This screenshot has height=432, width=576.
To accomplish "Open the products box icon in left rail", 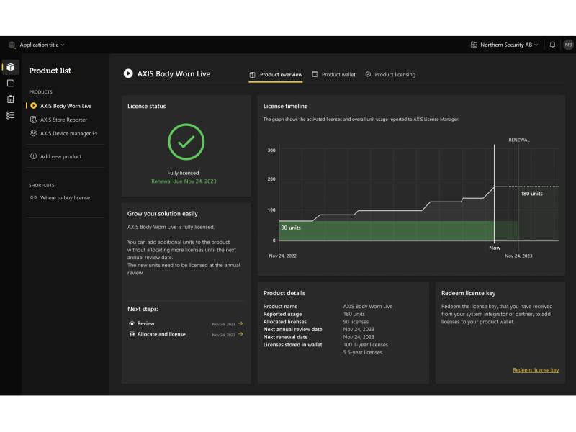I will (11, 67).
